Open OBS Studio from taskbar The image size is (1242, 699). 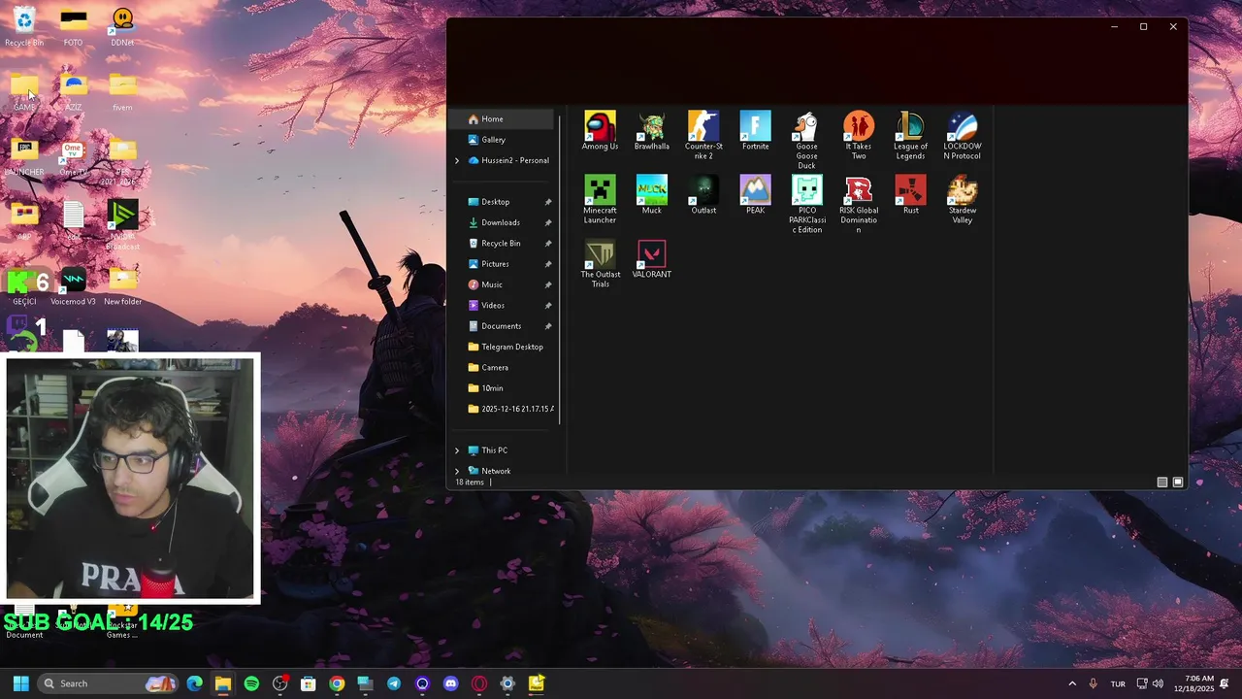tap(280, 683)
